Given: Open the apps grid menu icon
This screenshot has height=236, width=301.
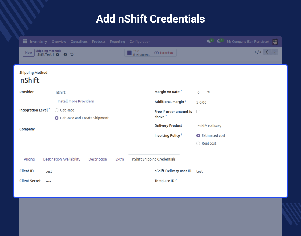Looking at the screenshot, I should pos(25,41).
